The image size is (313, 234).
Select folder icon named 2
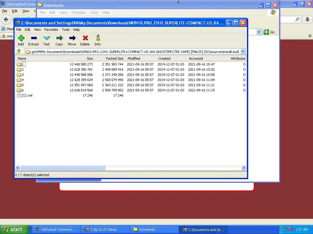[19, 69]
